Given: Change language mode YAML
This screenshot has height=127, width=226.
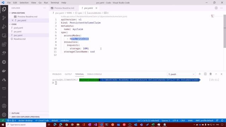Looking at the screenshot, I should point(190,121).
